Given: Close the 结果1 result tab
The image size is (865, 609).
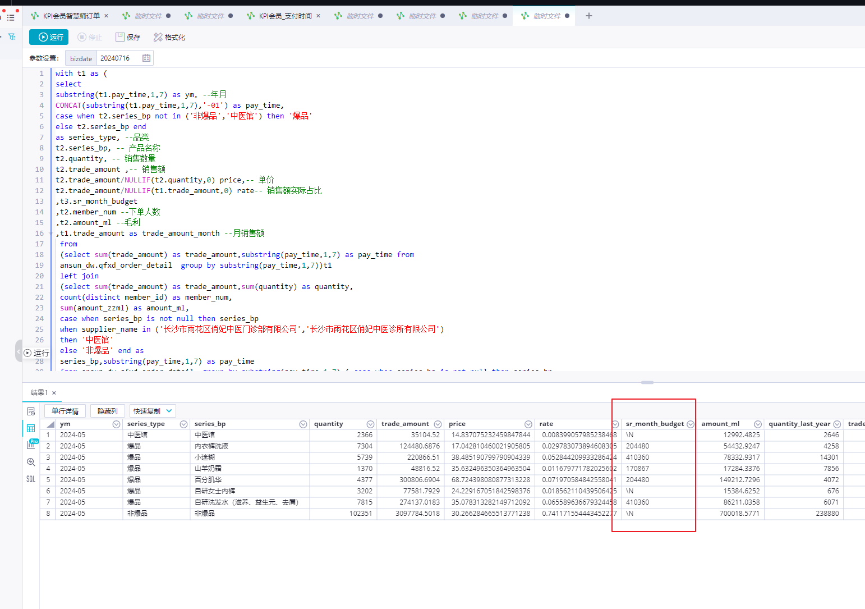Looking at the screenshot, I should click(x=54, y=393).
